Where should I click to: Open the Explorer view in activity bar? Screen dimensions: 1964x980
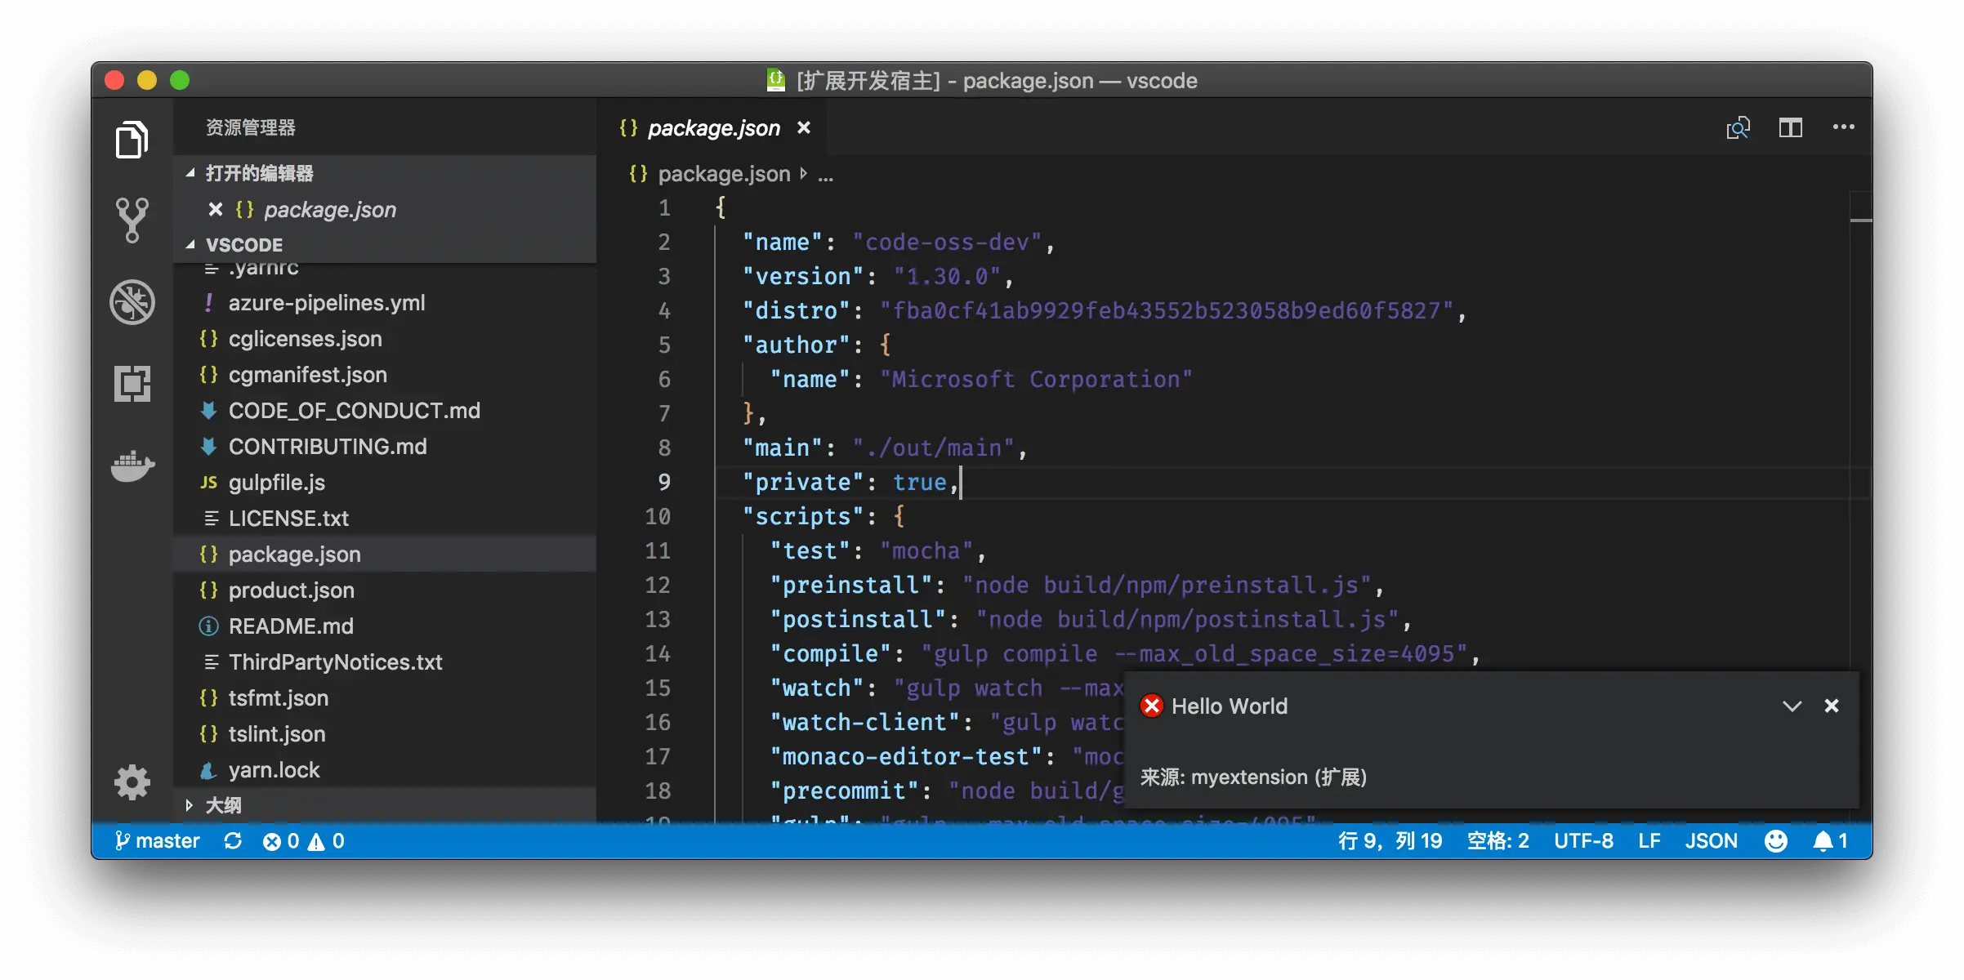point(132,140)
